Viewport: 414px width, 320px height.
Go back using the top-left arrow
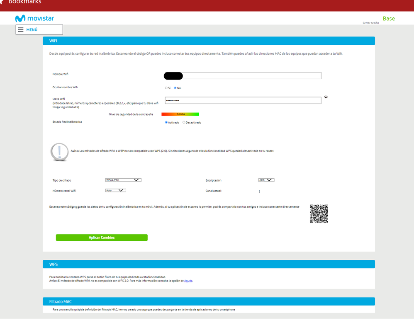tap(2, 2)
